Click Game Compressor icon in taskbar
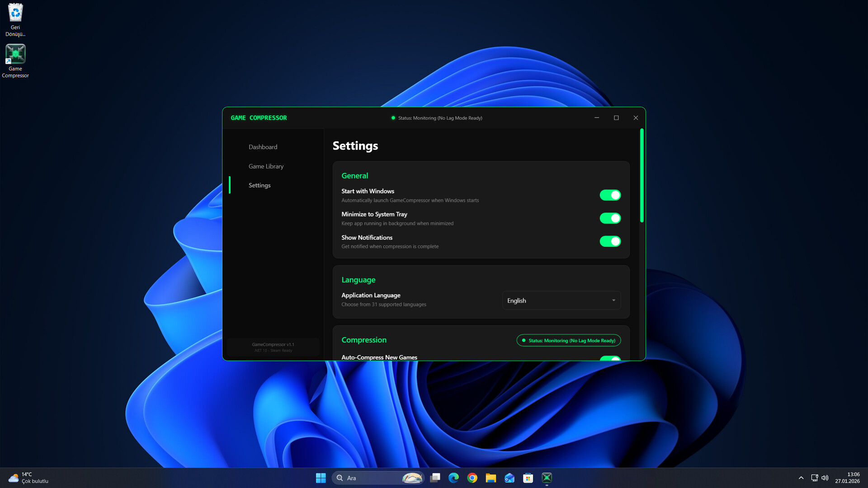 click(547, 478)
